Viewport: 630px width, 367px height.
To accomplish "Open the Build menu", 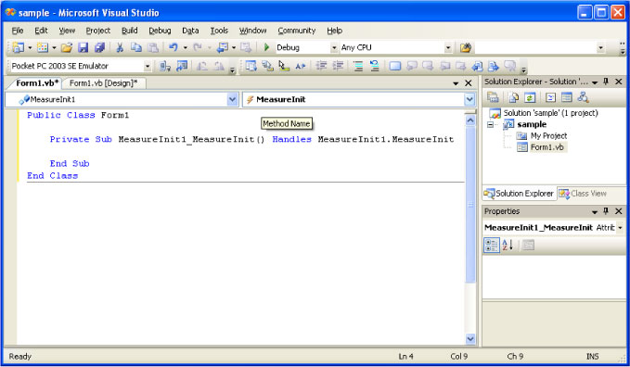I will (129, 31).
